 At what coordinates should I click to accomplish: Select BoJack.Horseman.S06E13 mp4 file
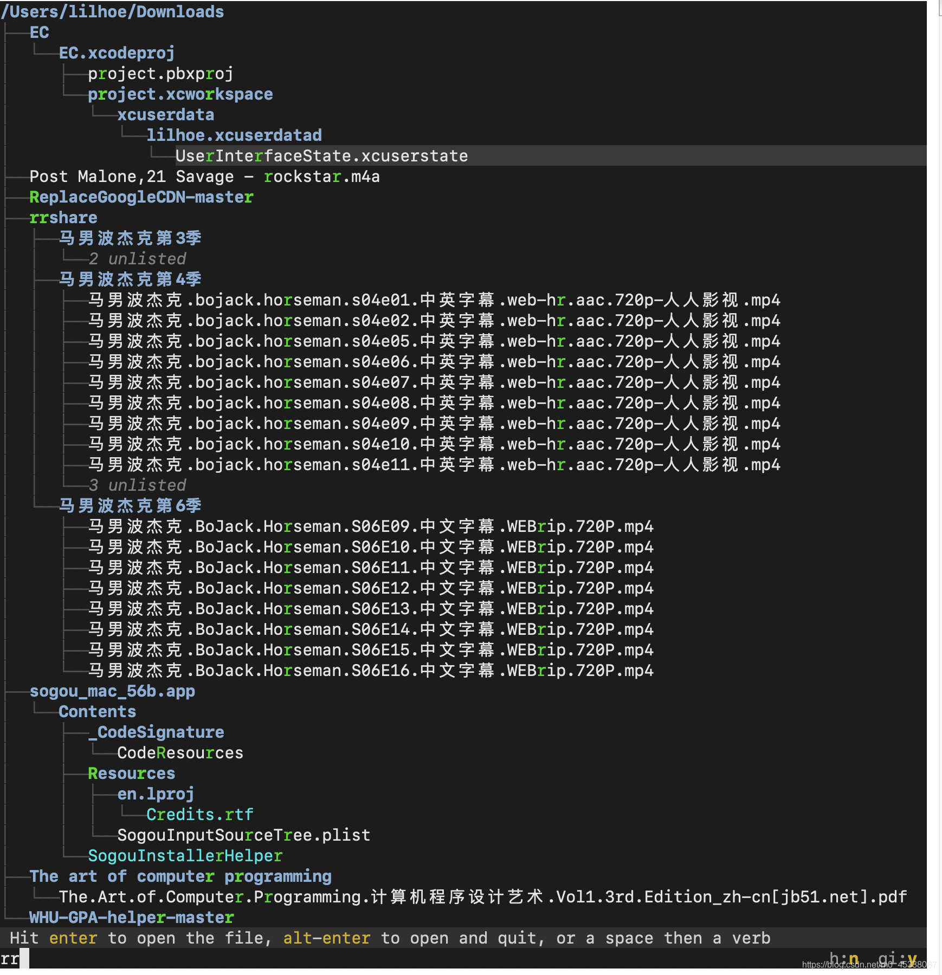pos(371,609)
